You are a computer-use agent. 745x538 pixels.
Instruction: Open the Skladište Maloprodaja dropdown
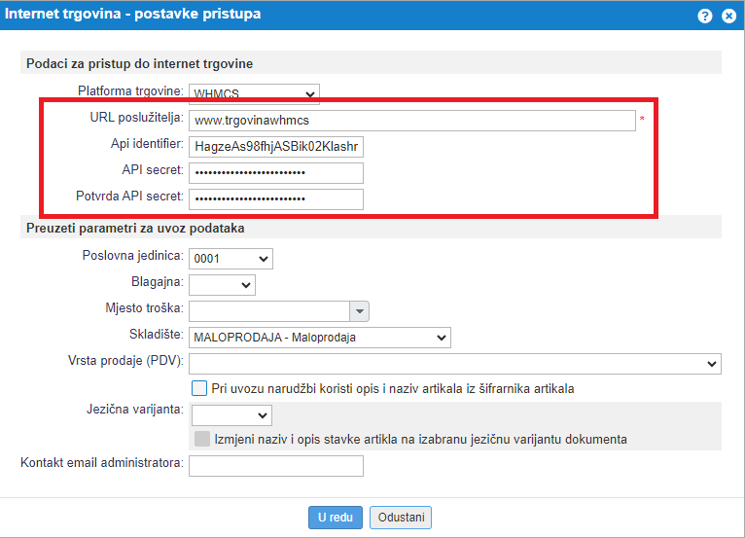point(319,338)
